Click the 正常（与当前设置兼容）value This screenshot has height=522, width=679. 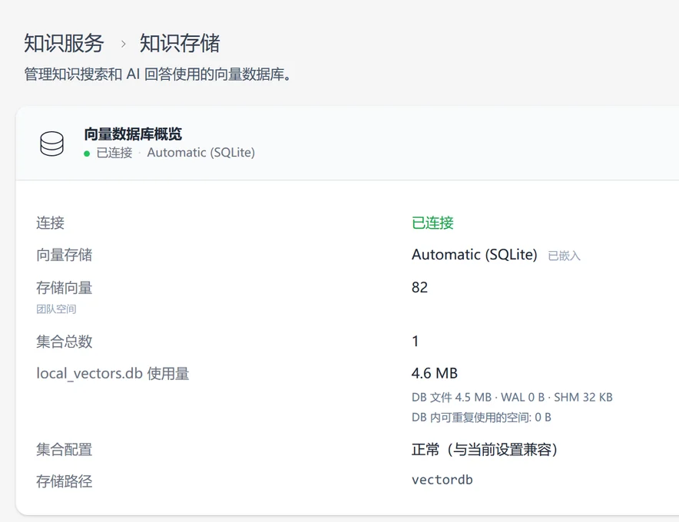[x=485, y=450]
